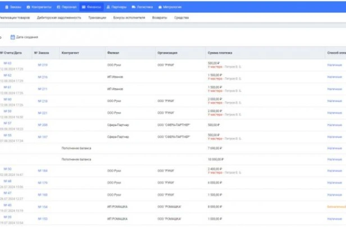
Task: Select the Средства tab
Action: point(181,18)
